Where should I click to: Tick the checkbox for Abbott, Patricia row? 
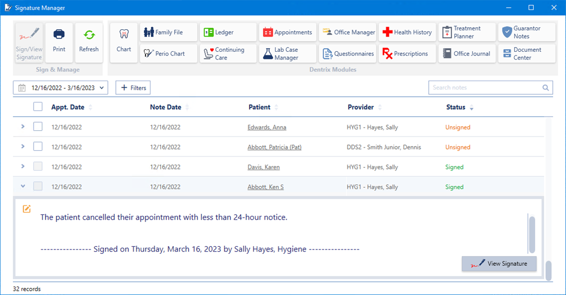pos(38,147)
